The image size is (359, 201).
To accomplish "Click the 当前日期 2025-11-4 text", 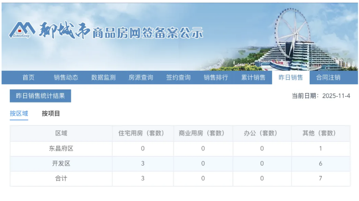I will tap(321, 96).
